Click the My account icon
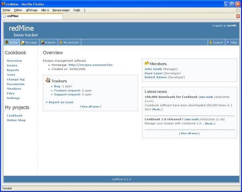 [x=61, y=42]
